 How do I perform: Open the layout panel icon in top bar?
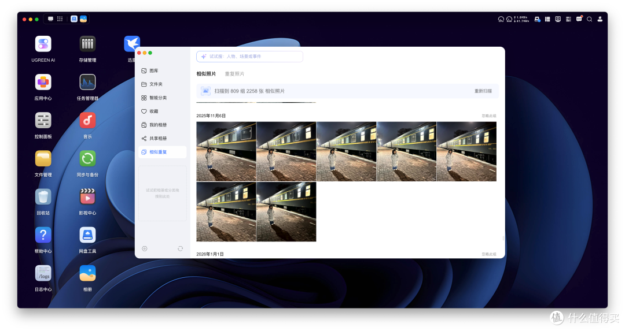(547, 19)
